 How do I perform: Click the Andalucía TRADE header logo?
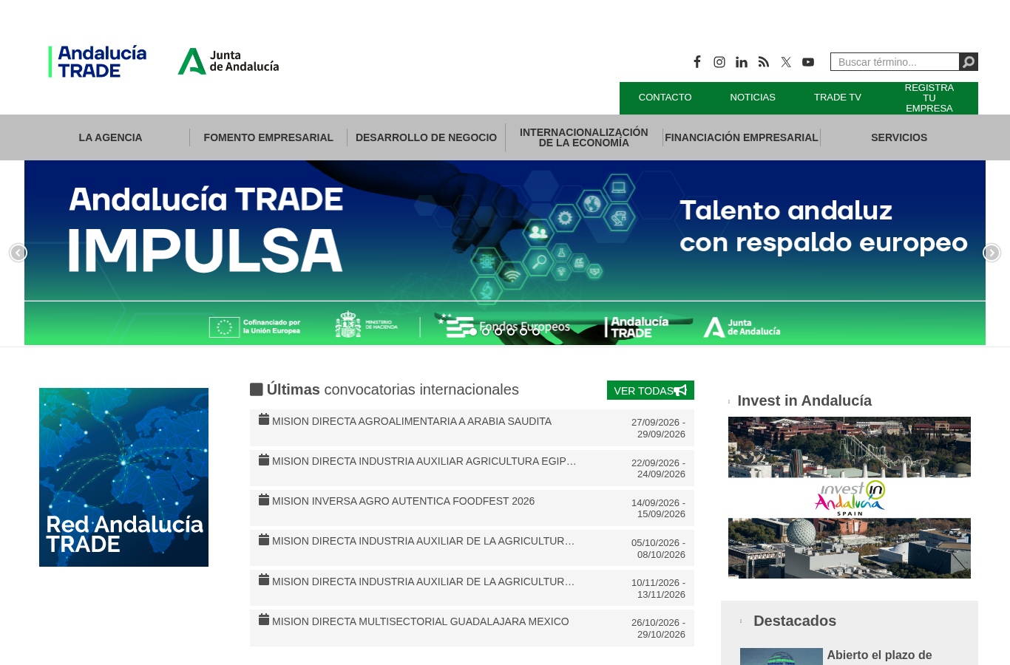point(98,62)
